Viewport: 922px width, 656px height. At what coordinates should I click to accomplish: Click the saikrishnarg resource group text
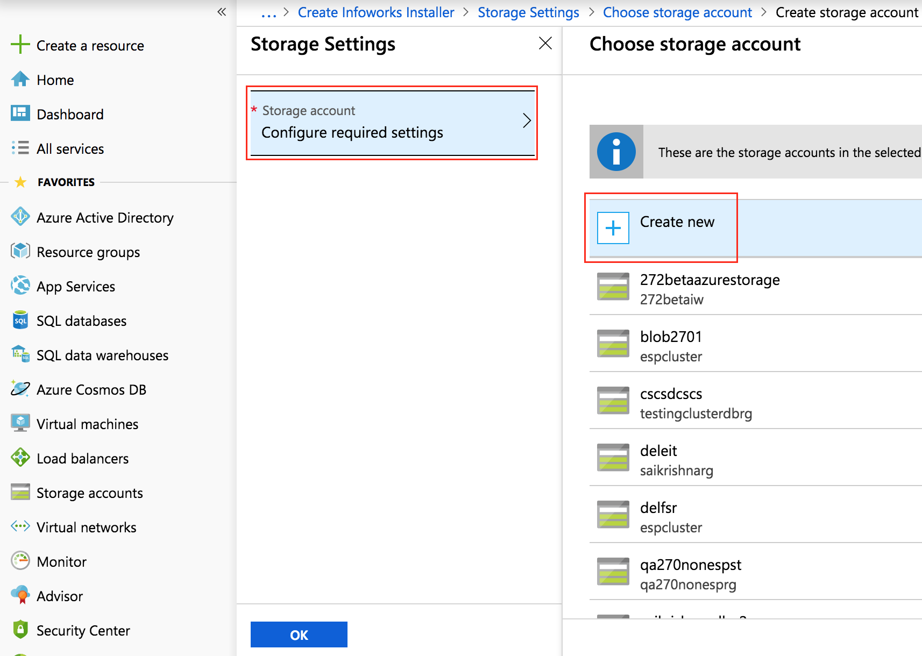(x=677, y=470)
